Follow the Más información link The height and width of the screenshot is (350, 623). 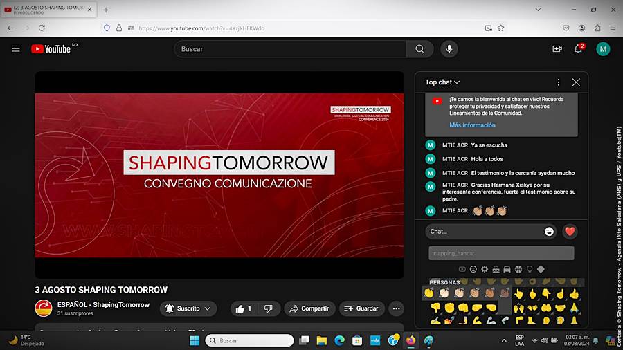pos(472,125)
